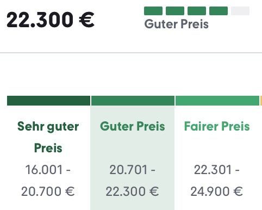
Task: Click the yellow bar segment at right edge
Action: (x=261, y=101)
